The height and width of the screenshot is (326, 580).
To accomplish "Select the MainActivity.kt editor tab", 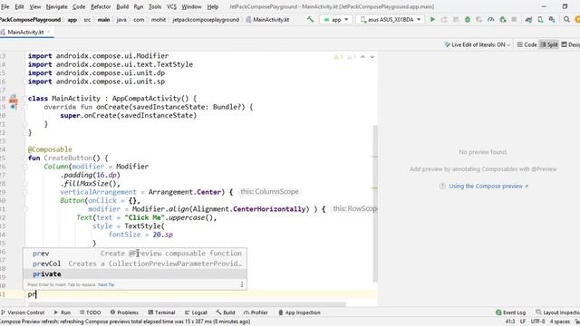I will click(25, 33).
